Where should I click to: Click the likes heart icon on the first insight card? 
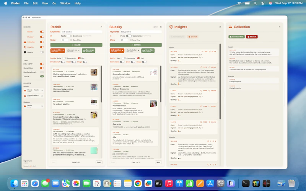click(x=210, y=52)
